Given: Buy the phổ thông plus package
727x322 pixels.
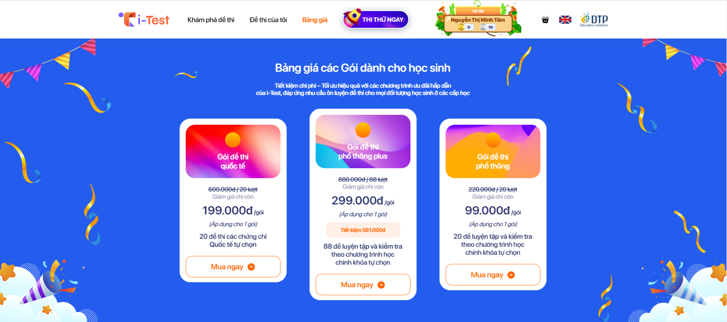Looking at the screenshot, I should click(x=363, y=285).
